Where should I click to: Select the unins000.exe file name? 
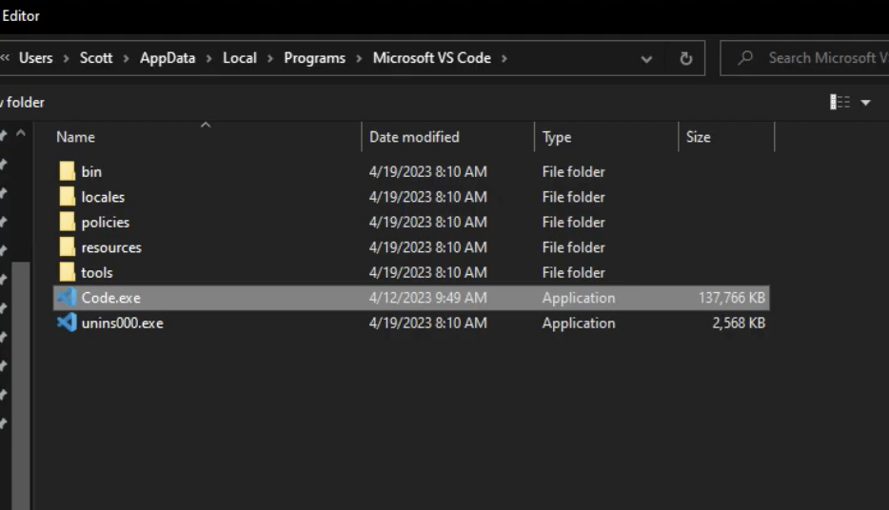coord(122,323)
